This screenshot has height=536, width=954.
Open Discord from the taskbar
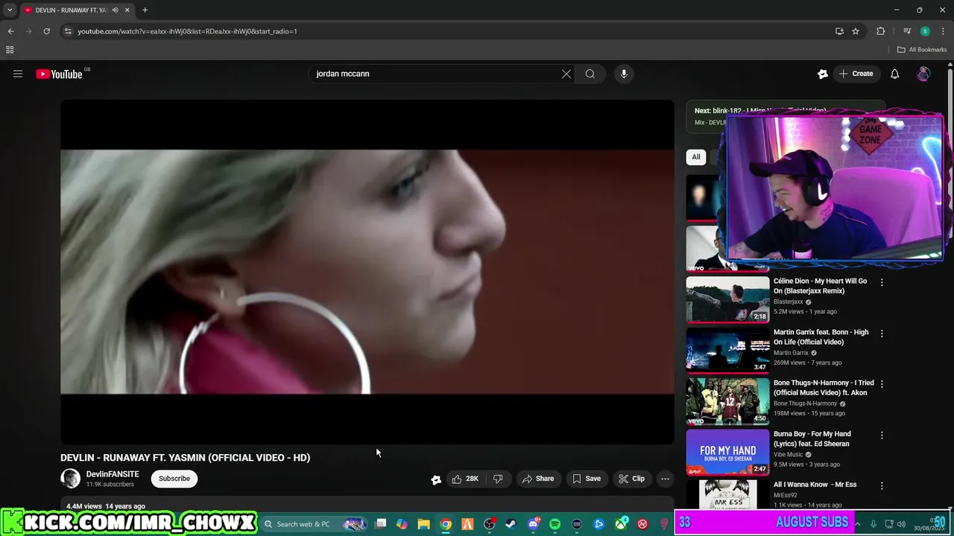533,524
